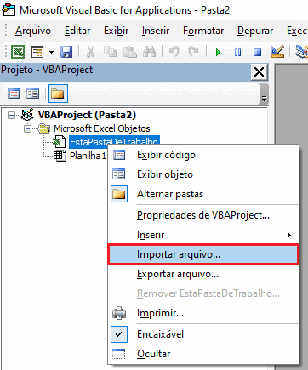308x370 pixels.
Task: Save the project using the floppy disk icon
Action: pyautogui.click(x=66, y=52)
